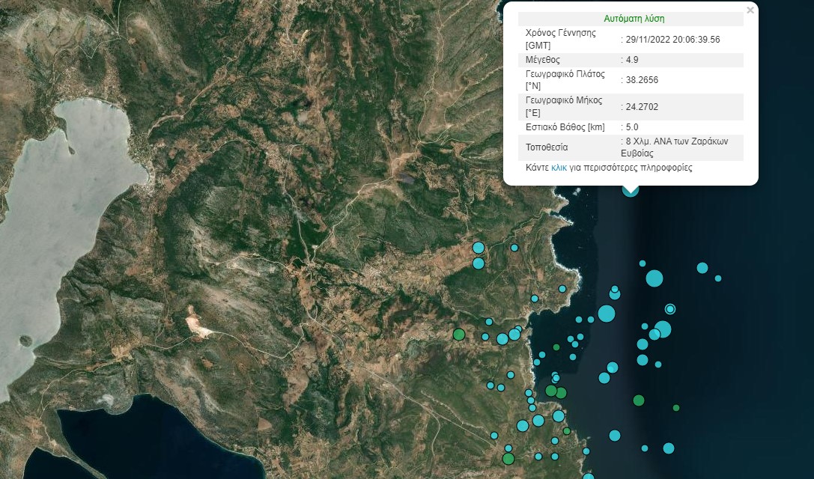Select the westernmost green marker on land

click(x=459, y=334)
